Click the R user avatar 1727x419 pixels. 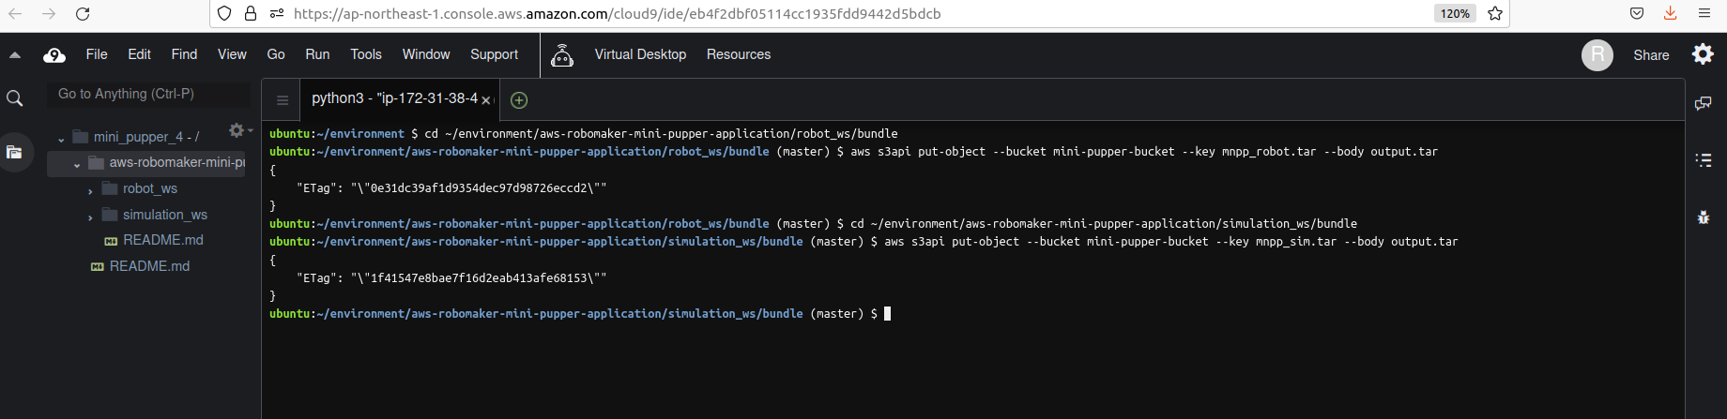point(1597,55)
